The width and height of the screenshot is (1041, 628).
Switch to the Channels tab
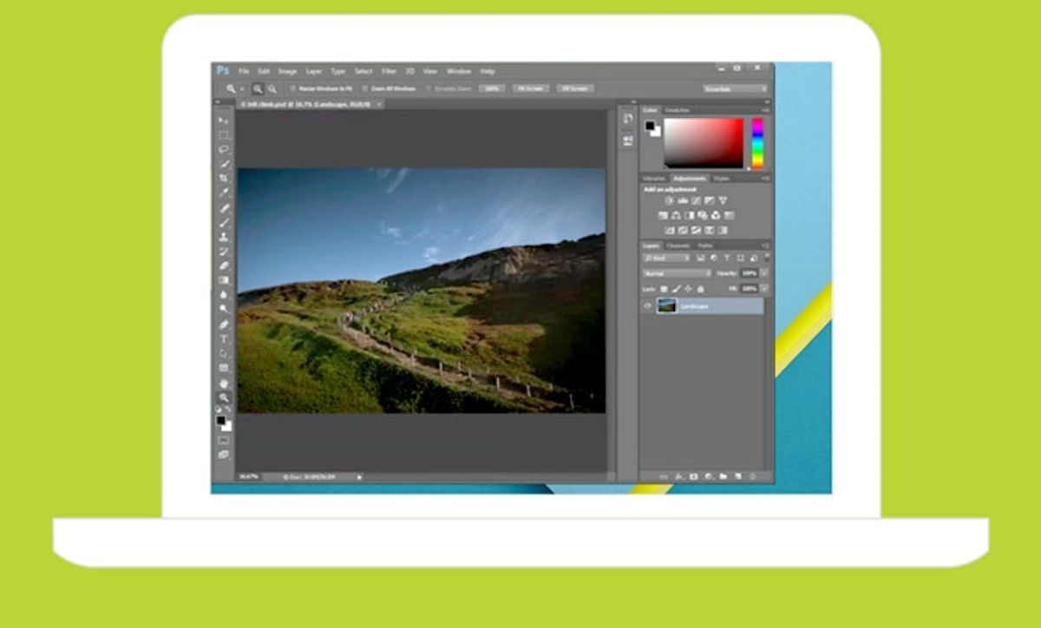(x=678, y=245)
